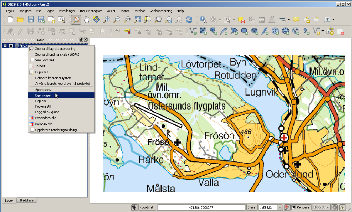Choose 'Zooma till lagrets utbredning'
Viewport: 352px width, 212px height.
[x=61, y=49]
